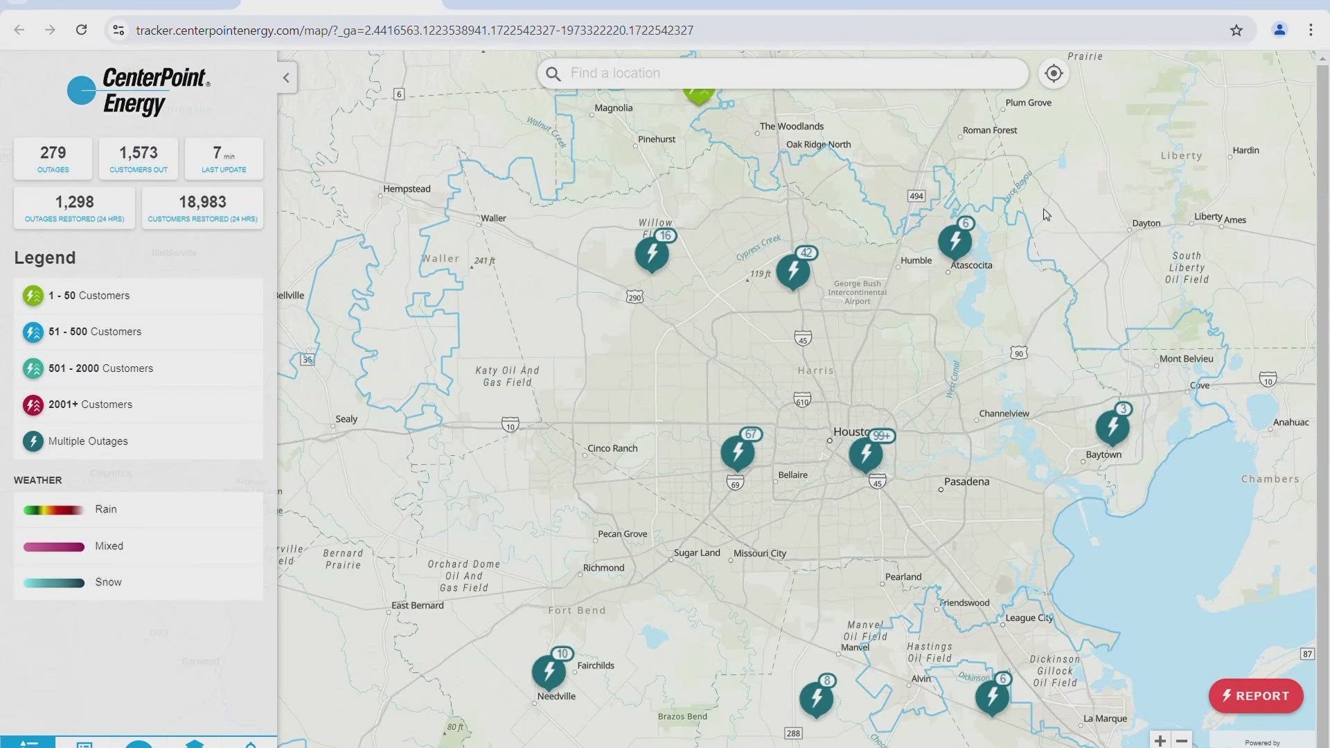Click the CenterPoint Energy logo
The height and width of the screenshot is (748, 1330).
tap(139, 91)
